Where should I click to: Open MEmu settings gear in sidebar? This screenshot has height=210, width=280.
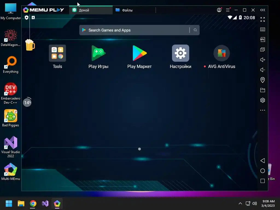click(x=262, y=100)
